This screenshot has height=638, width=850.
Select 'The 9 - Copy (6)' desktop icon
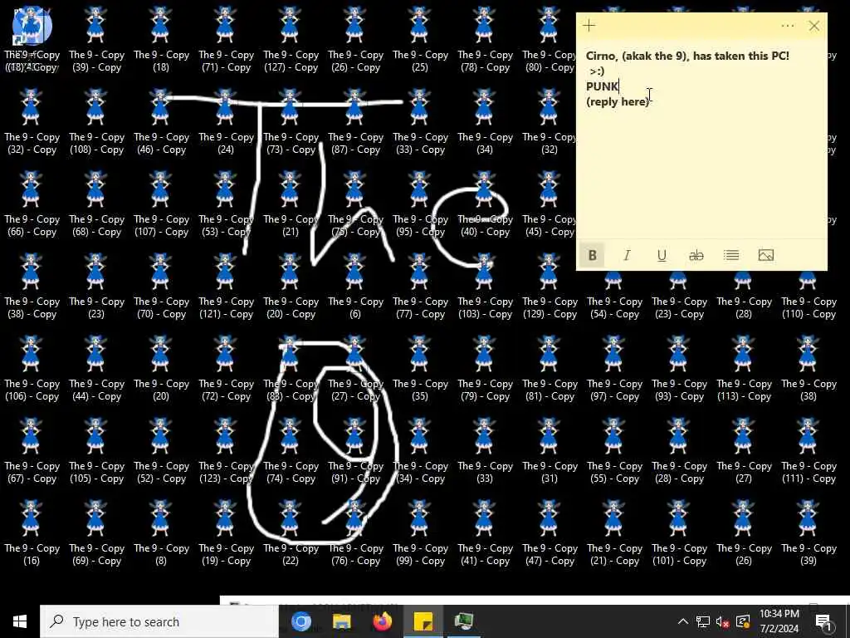click(x=355, y=286)
